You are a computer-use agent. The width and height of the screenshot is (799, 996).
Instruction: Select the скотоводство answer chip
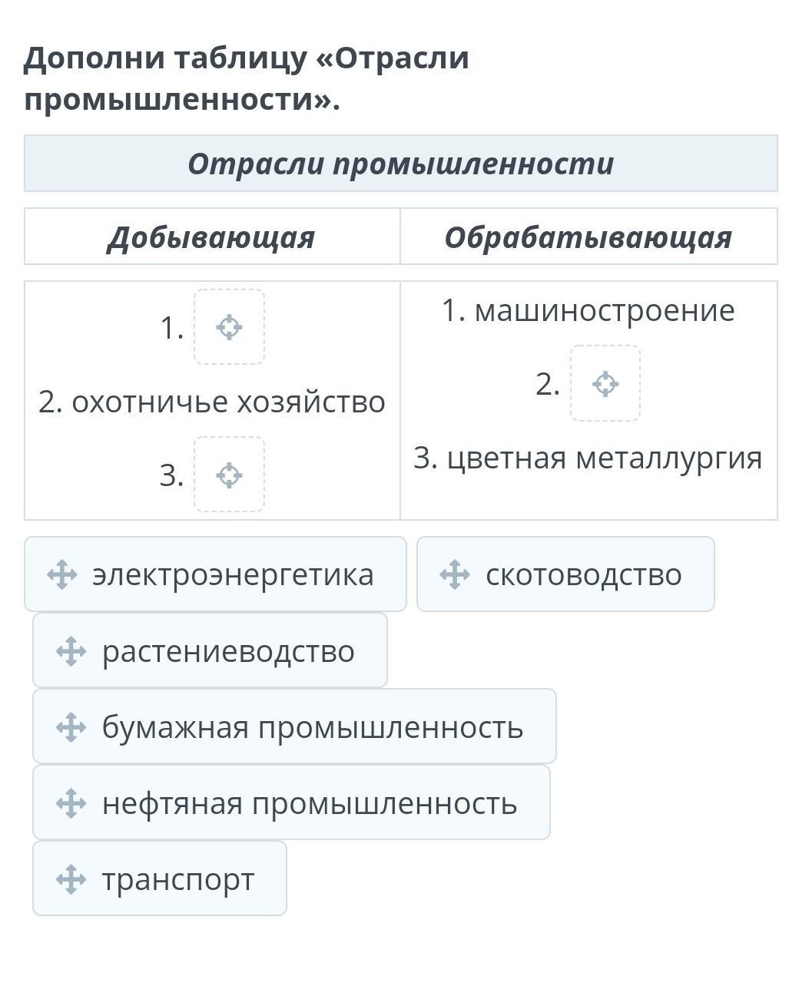[565, 574]
